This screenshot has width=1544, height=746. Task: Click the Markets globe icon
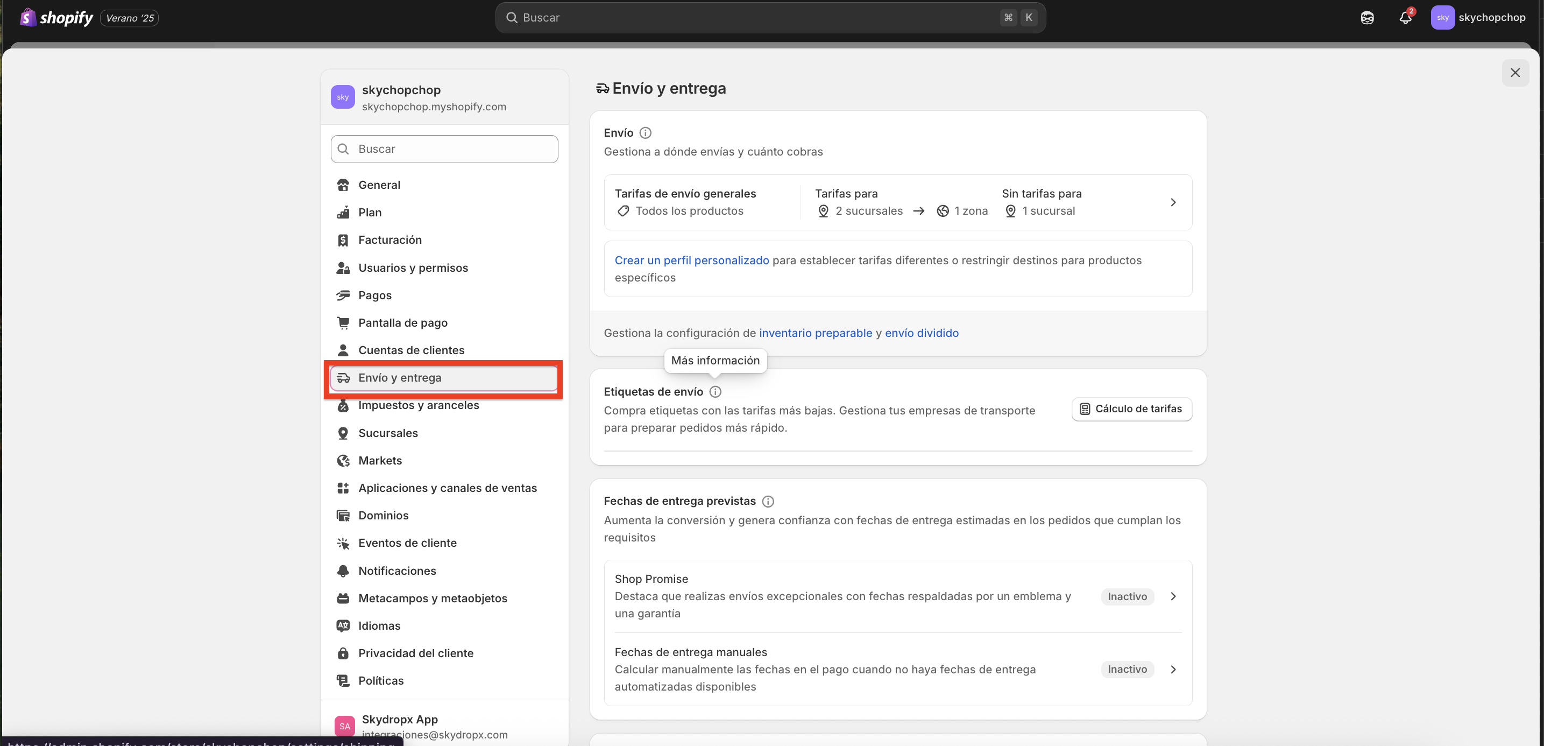click(x=343, y=461)
